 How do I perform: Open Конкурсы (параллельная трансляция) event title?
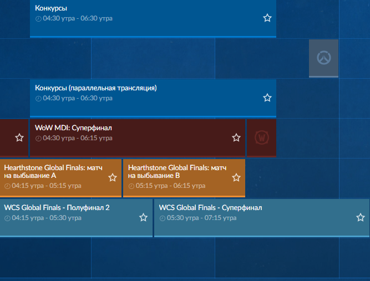(x=96, y=88)
